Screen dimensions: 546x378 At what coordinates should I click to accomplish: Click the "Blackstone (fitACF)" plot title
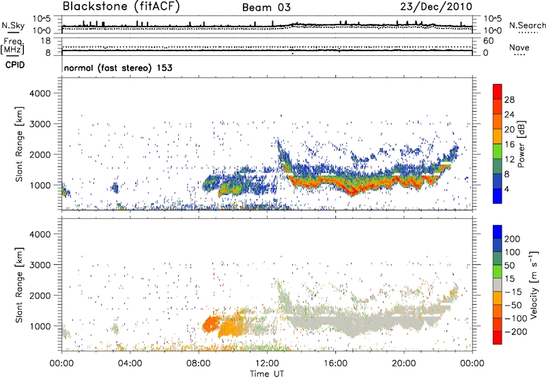(x=121, y=6)
